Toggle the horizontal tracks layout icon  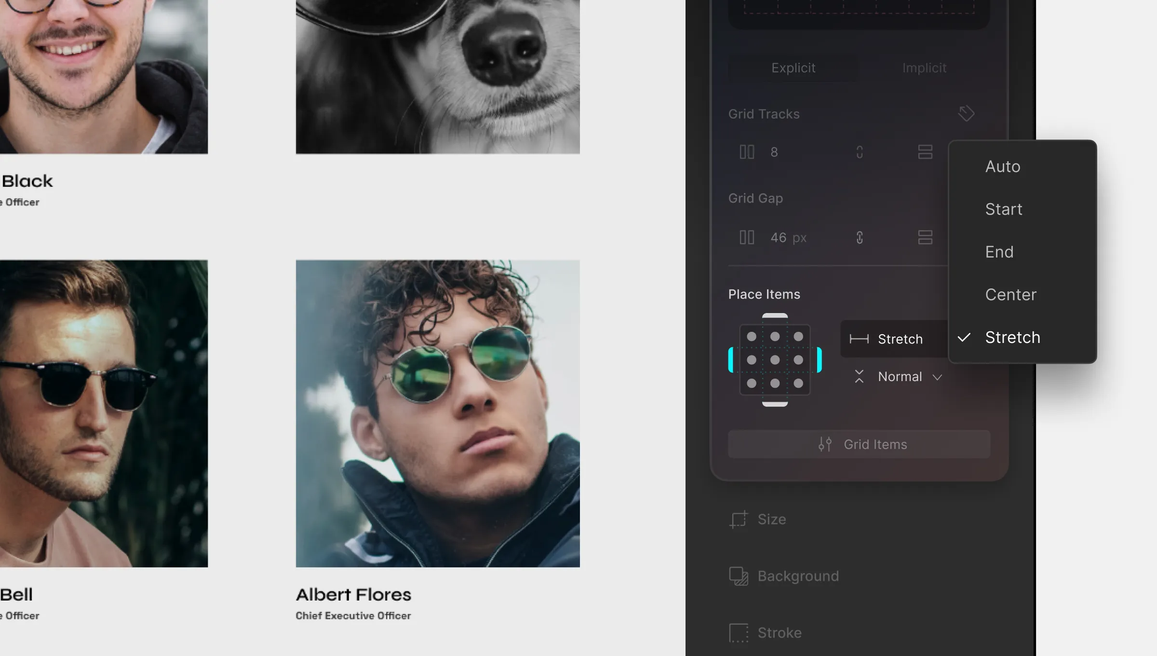coord(924,152)
